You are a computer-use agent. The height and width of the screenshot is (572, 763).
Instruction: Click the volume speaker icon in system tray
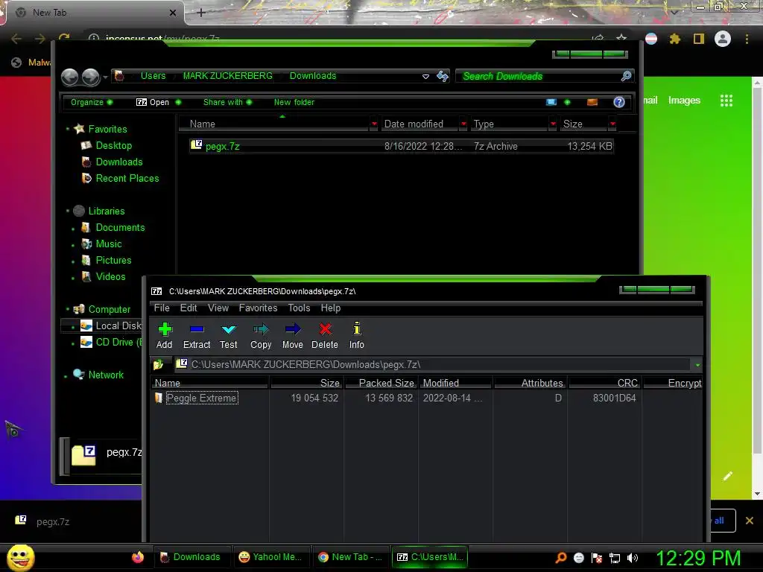point(633,558)
